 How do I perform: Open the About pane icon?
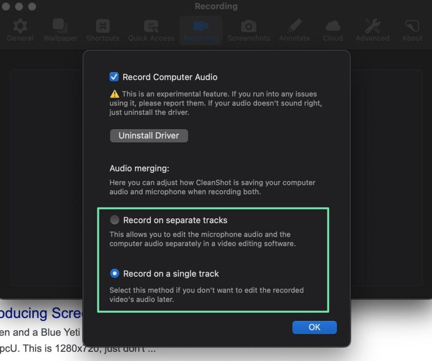point(412,26)
